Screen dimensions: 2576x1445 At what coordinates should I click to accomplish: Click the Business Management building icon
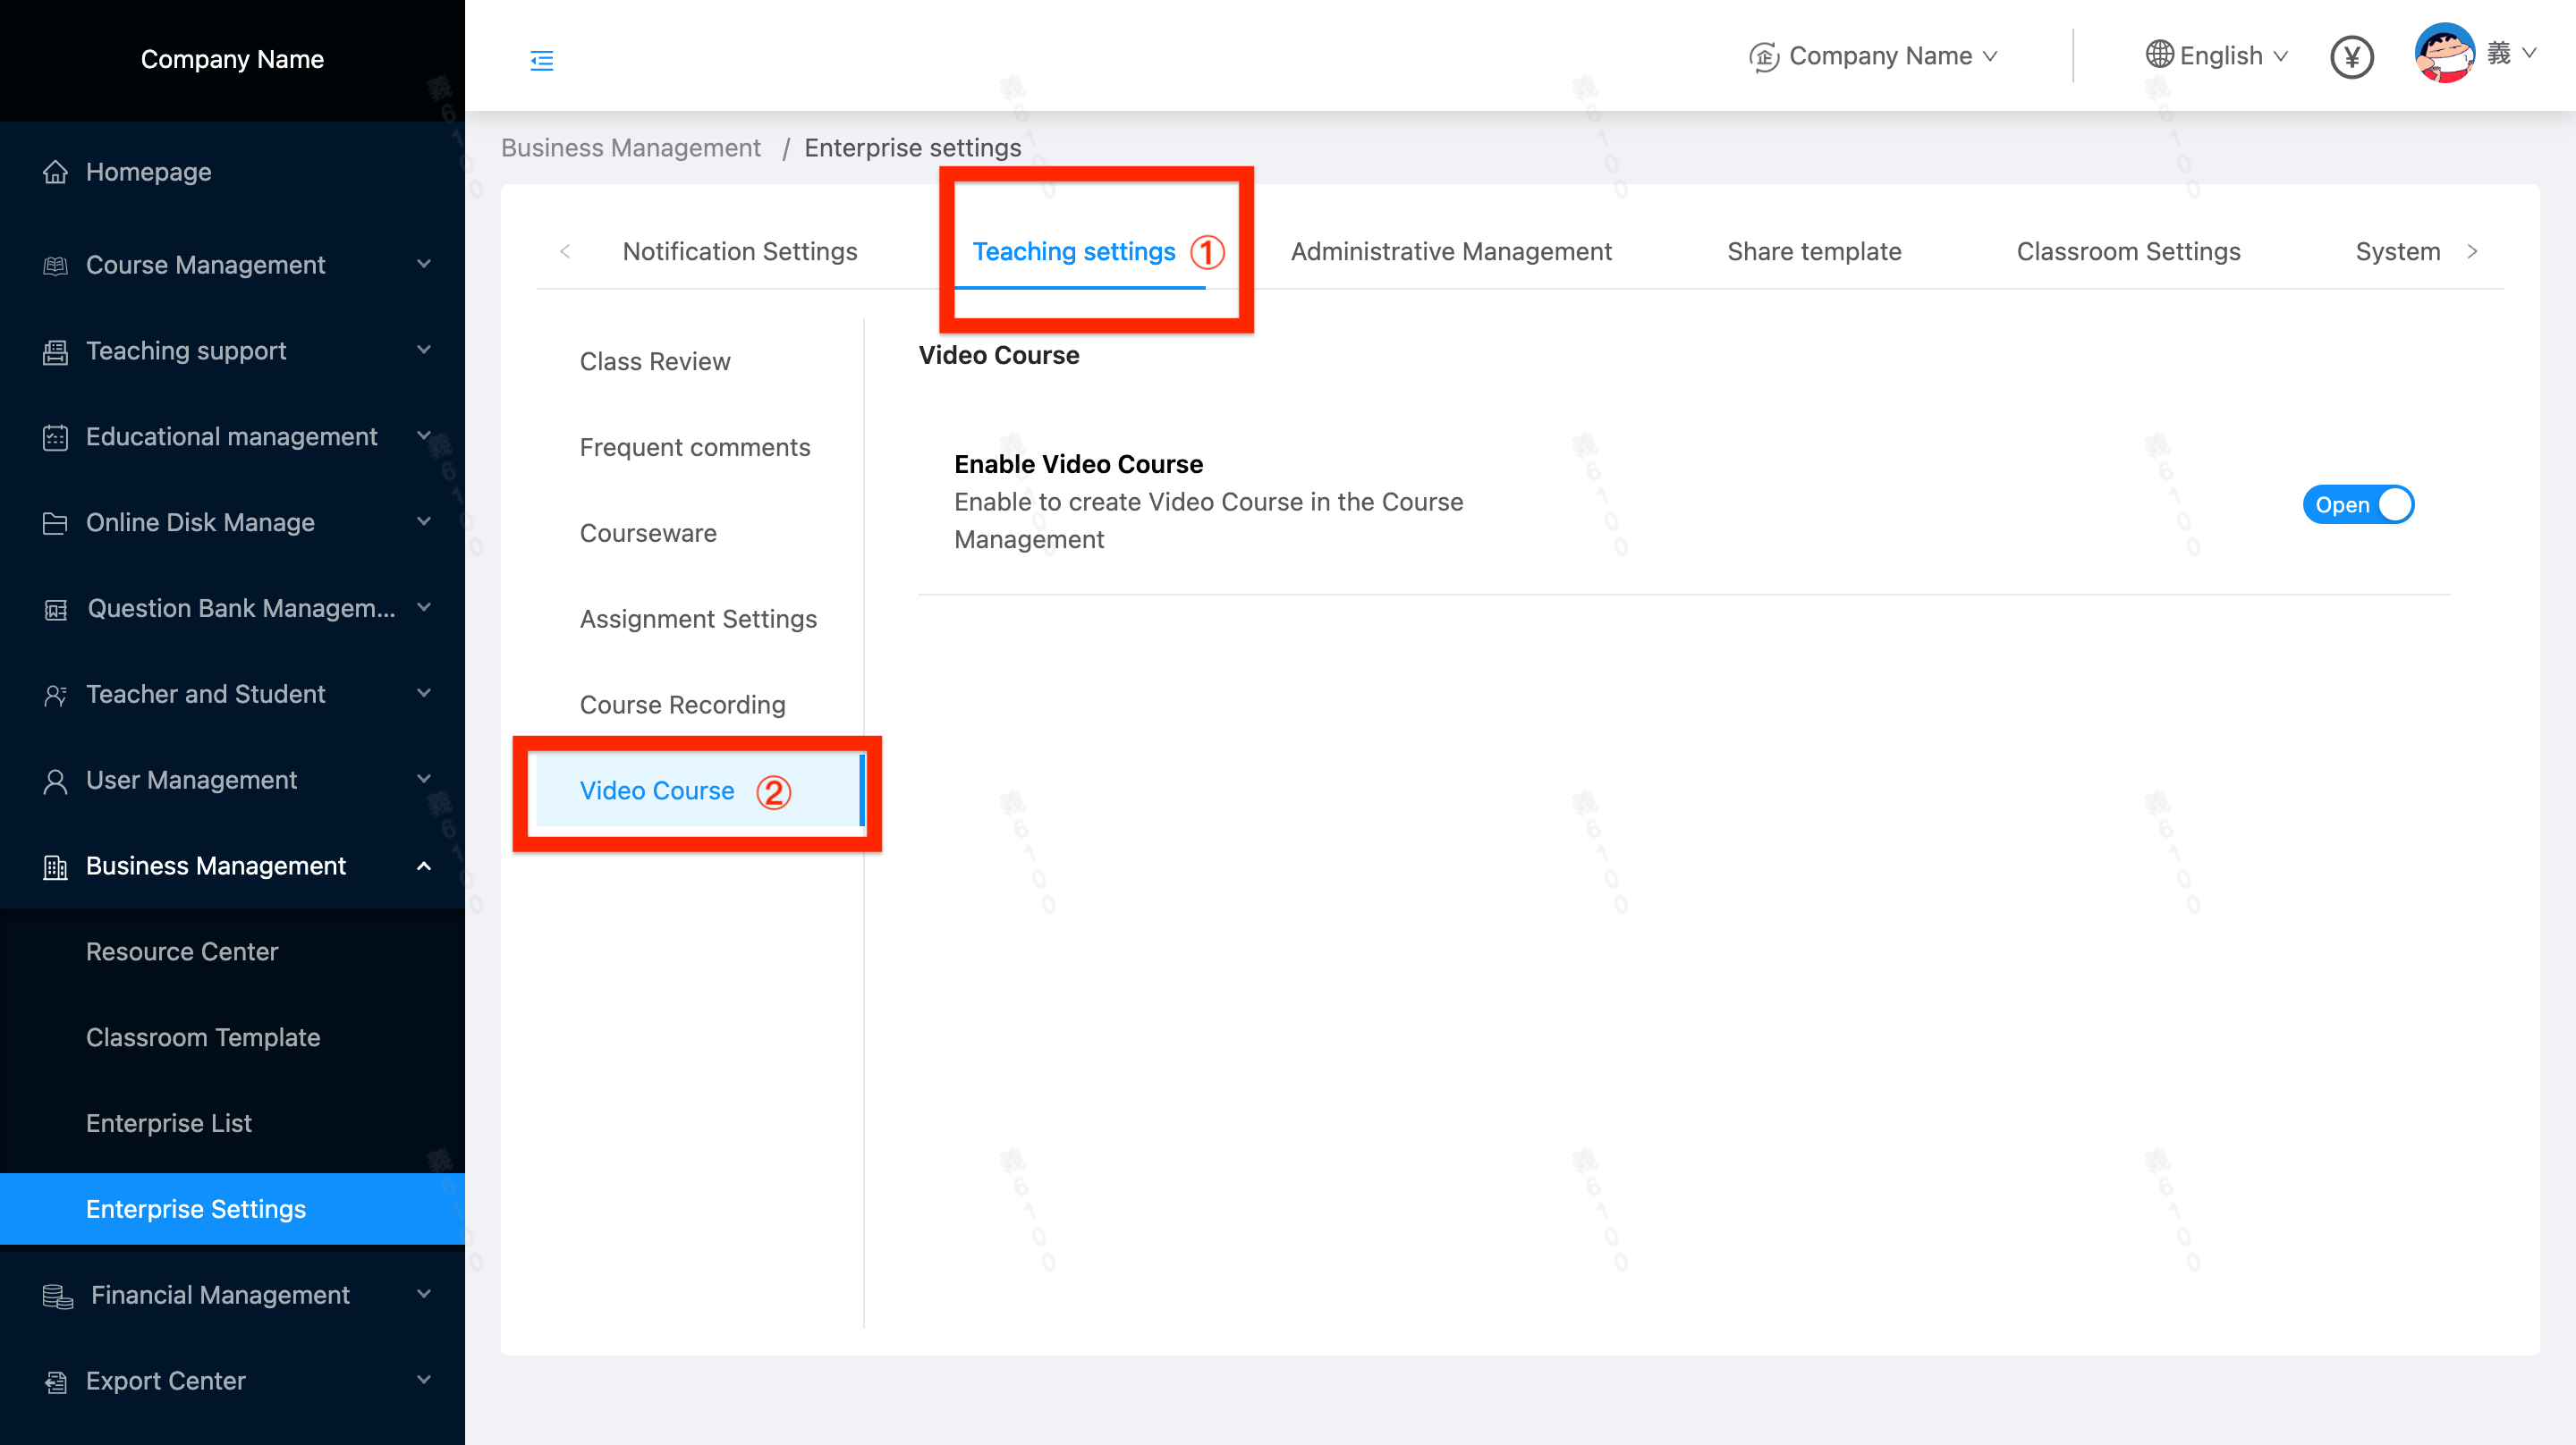(55, 866)
